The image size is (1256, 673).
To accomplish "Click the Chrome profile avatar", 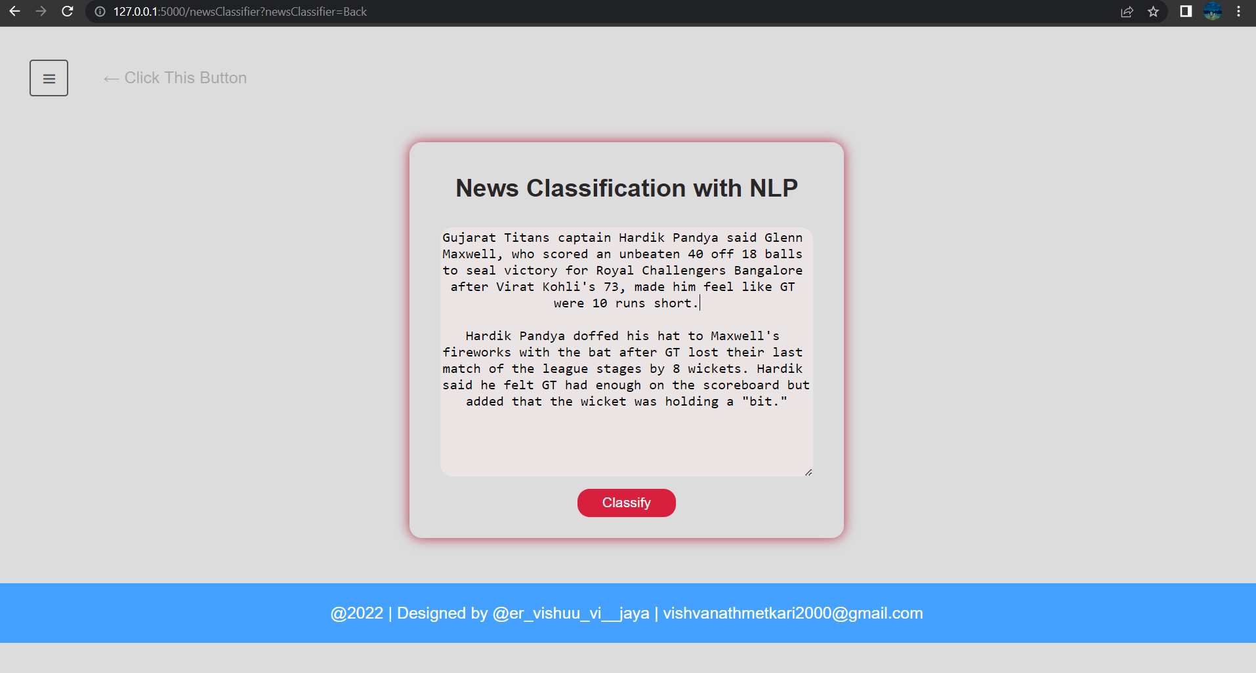I will click(1213, 11).
